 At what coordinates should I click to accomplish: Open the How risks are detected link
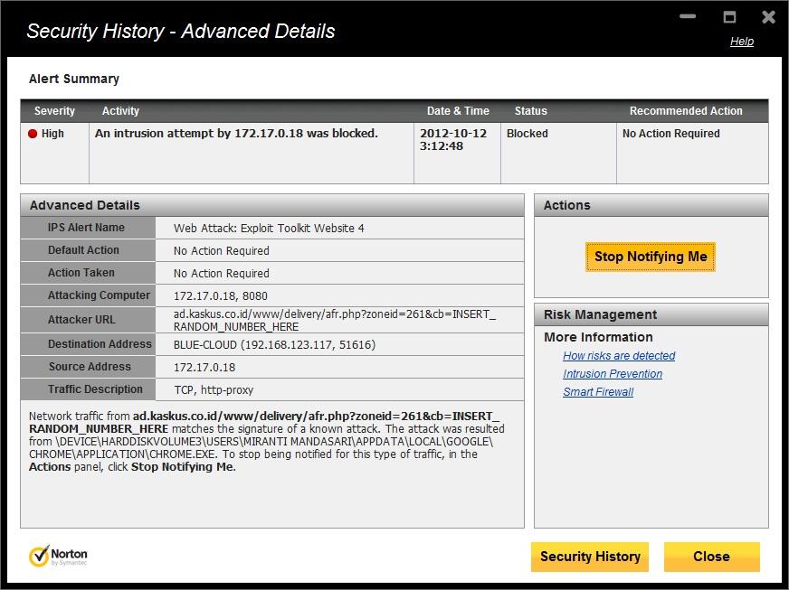[619, 356]
